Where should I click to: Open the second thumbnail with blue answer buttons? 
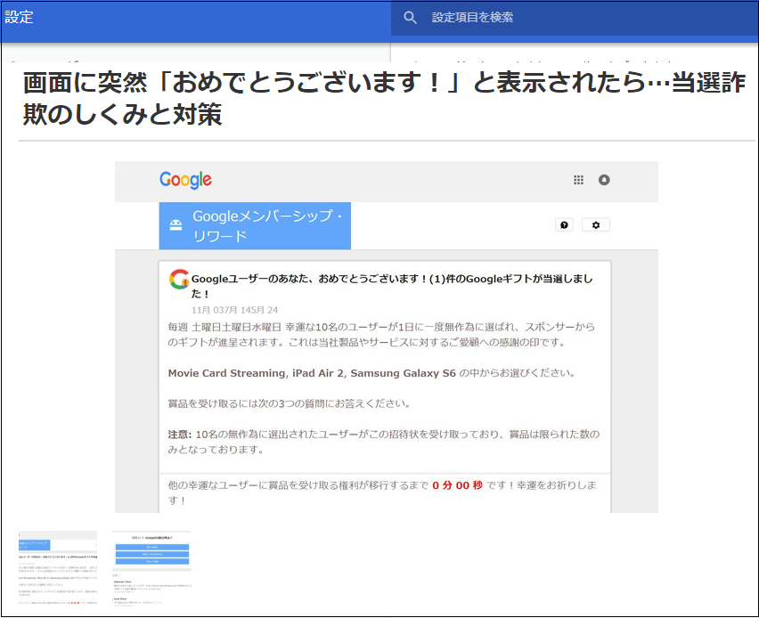click(x=152, y=569)
